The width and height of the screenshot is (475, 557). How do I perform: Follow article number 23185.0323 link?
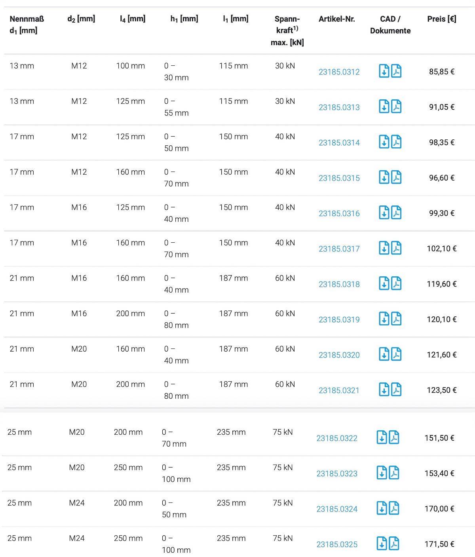pyautogui.click(x=337, y=474)
